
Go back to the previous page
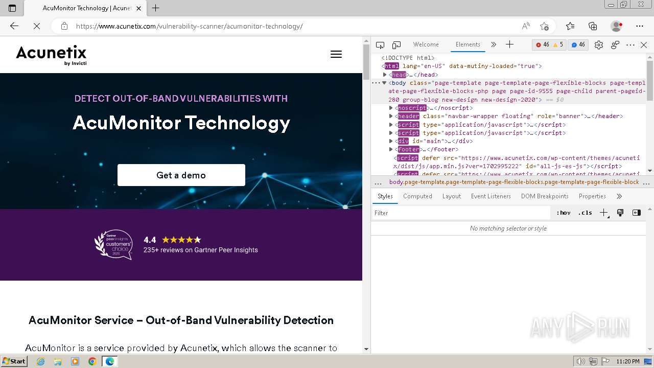pos(14,26)
